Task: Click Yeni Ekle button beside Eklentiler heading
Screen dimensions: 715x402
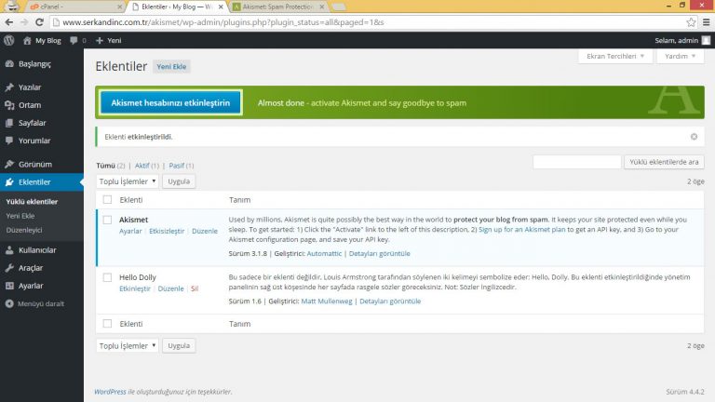Action: click(x=171, y=67)
